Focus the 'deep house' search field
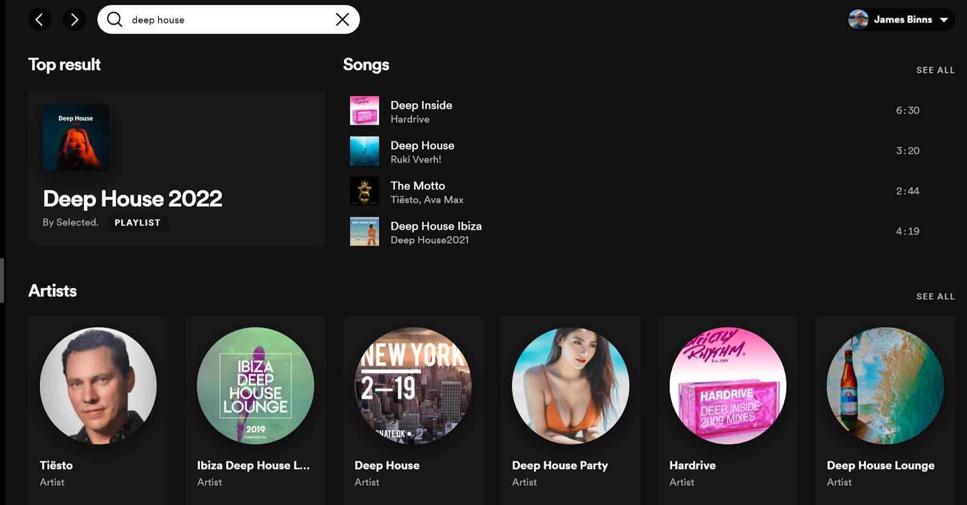967x505 pixels. click(228, 19)
